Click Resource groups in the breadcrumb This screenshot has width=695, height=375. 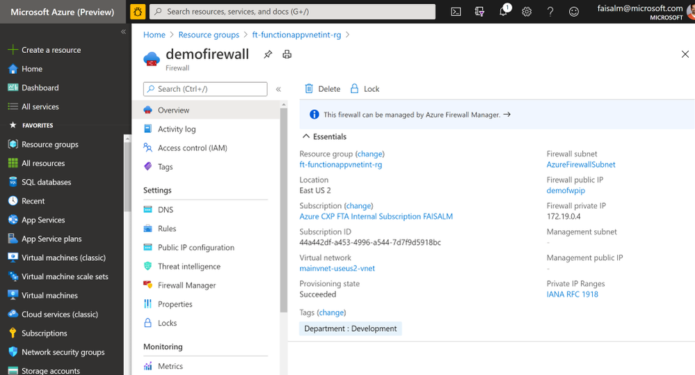coord(209,35)
